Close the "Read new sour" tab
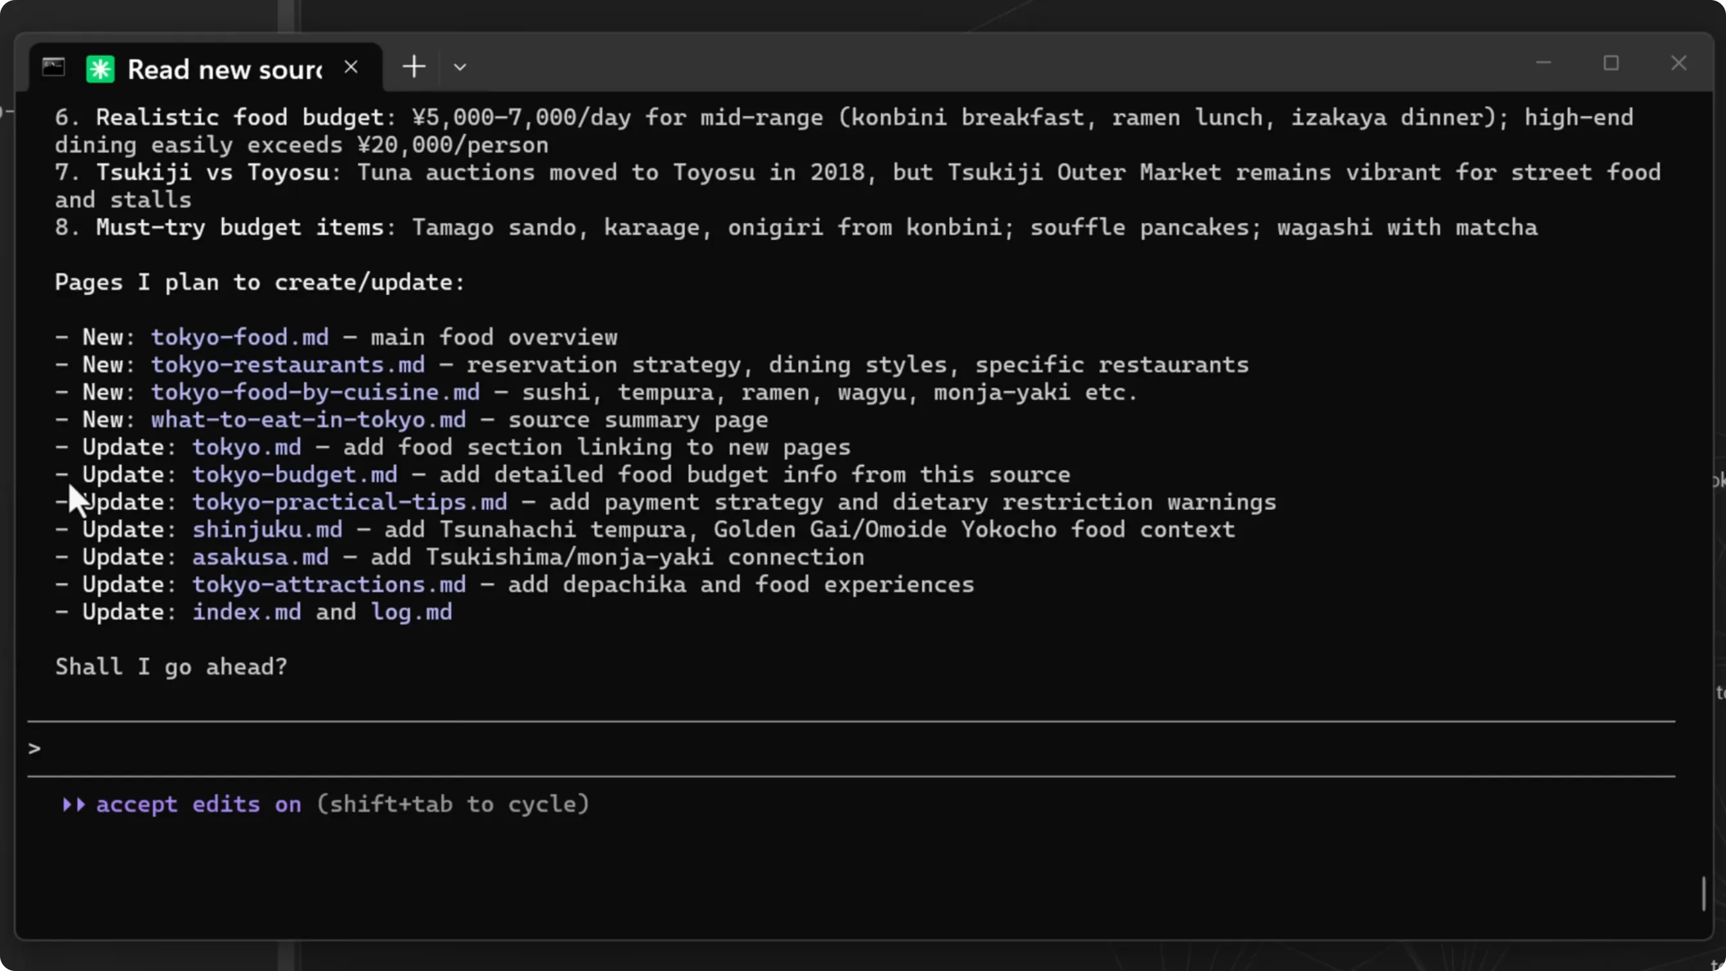The height and width of the screenshot is (971, 1726). (351, 67)
